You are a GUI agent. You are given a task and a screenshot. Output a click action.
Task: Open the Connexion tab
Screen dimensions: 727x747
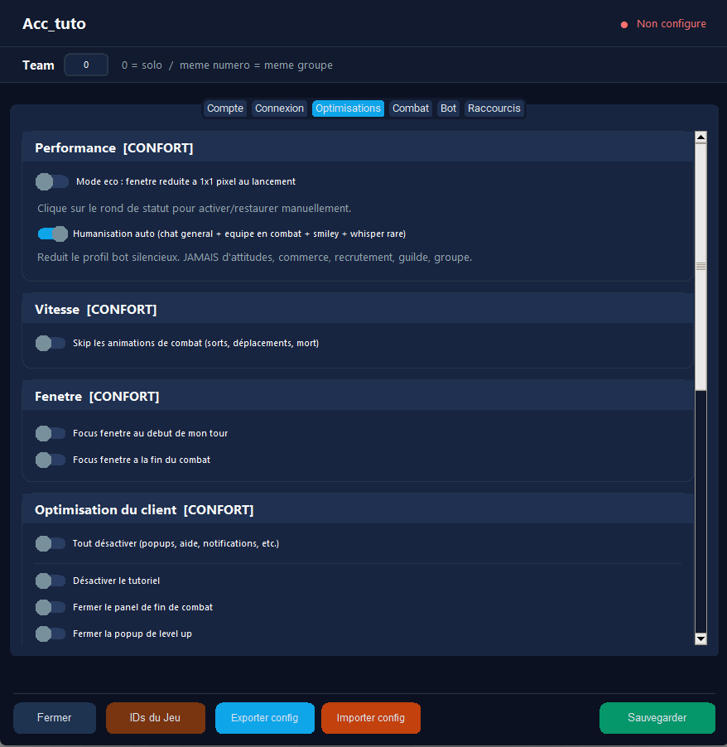click(x=279, y=108)
